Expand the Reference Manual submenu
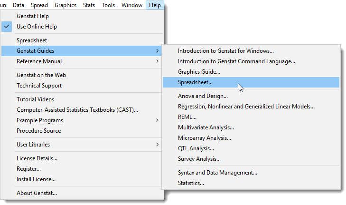 [x=83, y=61]
